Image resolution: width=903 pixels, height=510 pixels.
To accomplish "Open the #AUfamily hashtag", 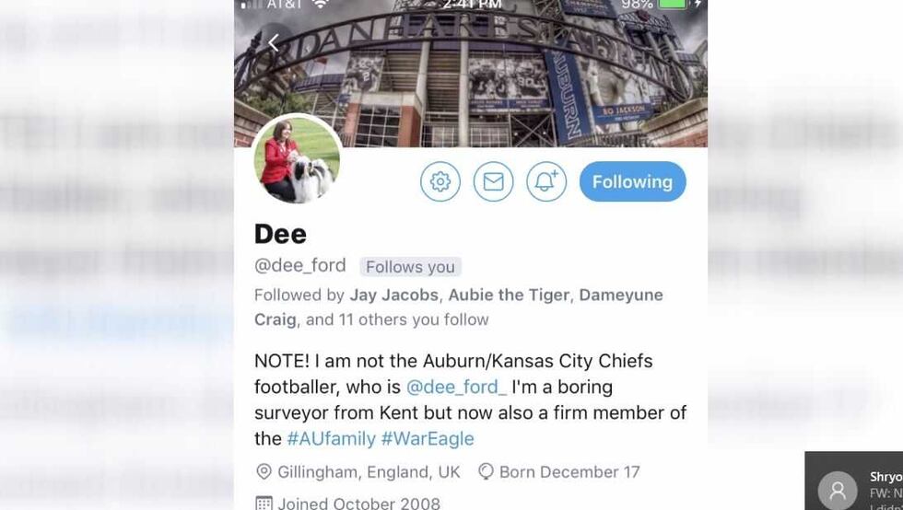I will point(330,438).
